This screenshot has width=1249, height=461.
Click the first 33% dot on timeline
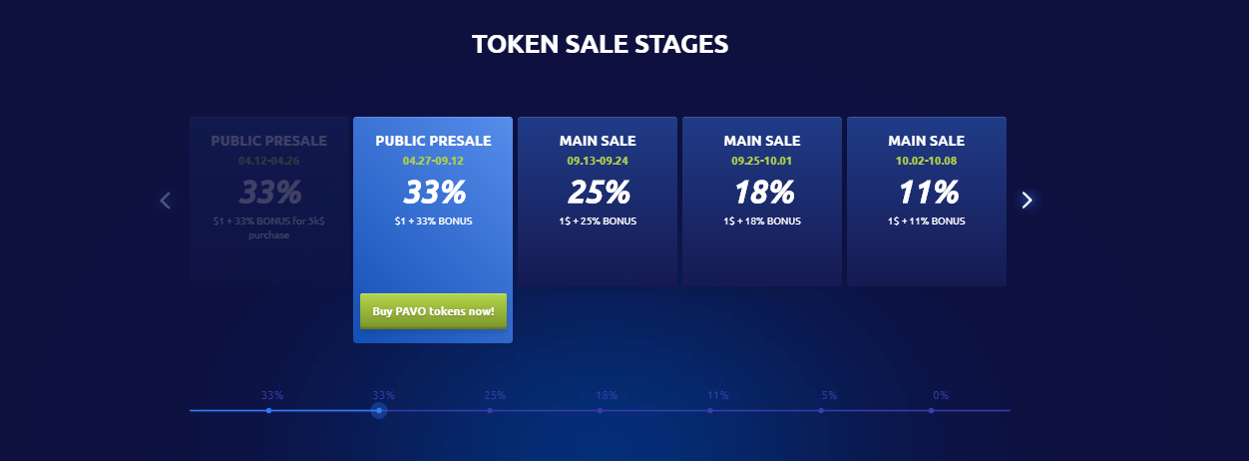tap(269, 410)
